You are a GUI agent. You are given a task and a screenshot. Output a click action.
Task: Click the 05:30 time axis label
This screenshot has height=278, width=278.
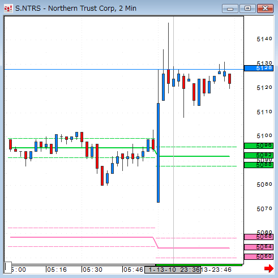(92, 270)
